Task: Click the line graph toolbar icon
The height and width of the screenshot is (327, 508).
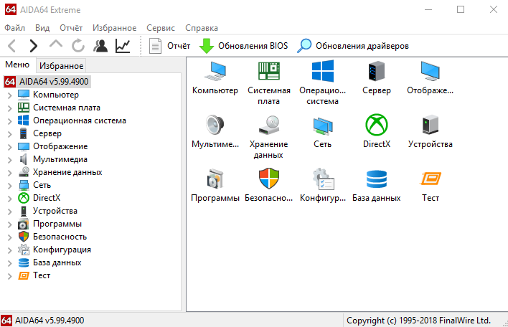Action: (x=123, y=46)
